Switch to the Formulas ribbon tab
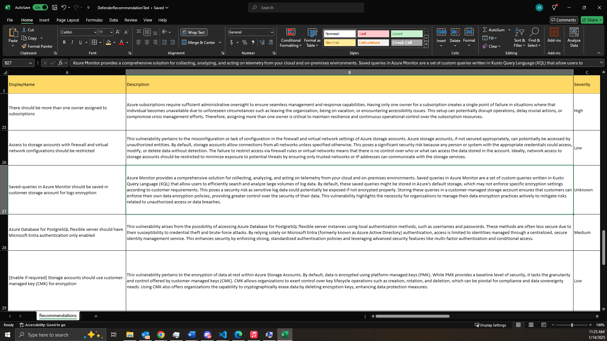 [94, 20]
